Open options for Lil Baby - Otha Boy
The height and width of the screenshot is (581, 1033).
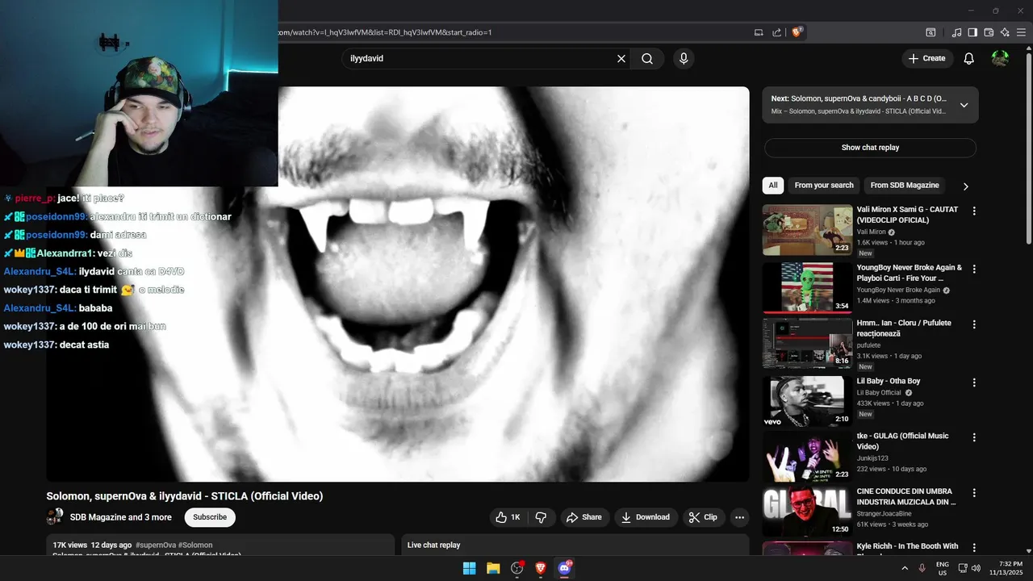point(974,382)
